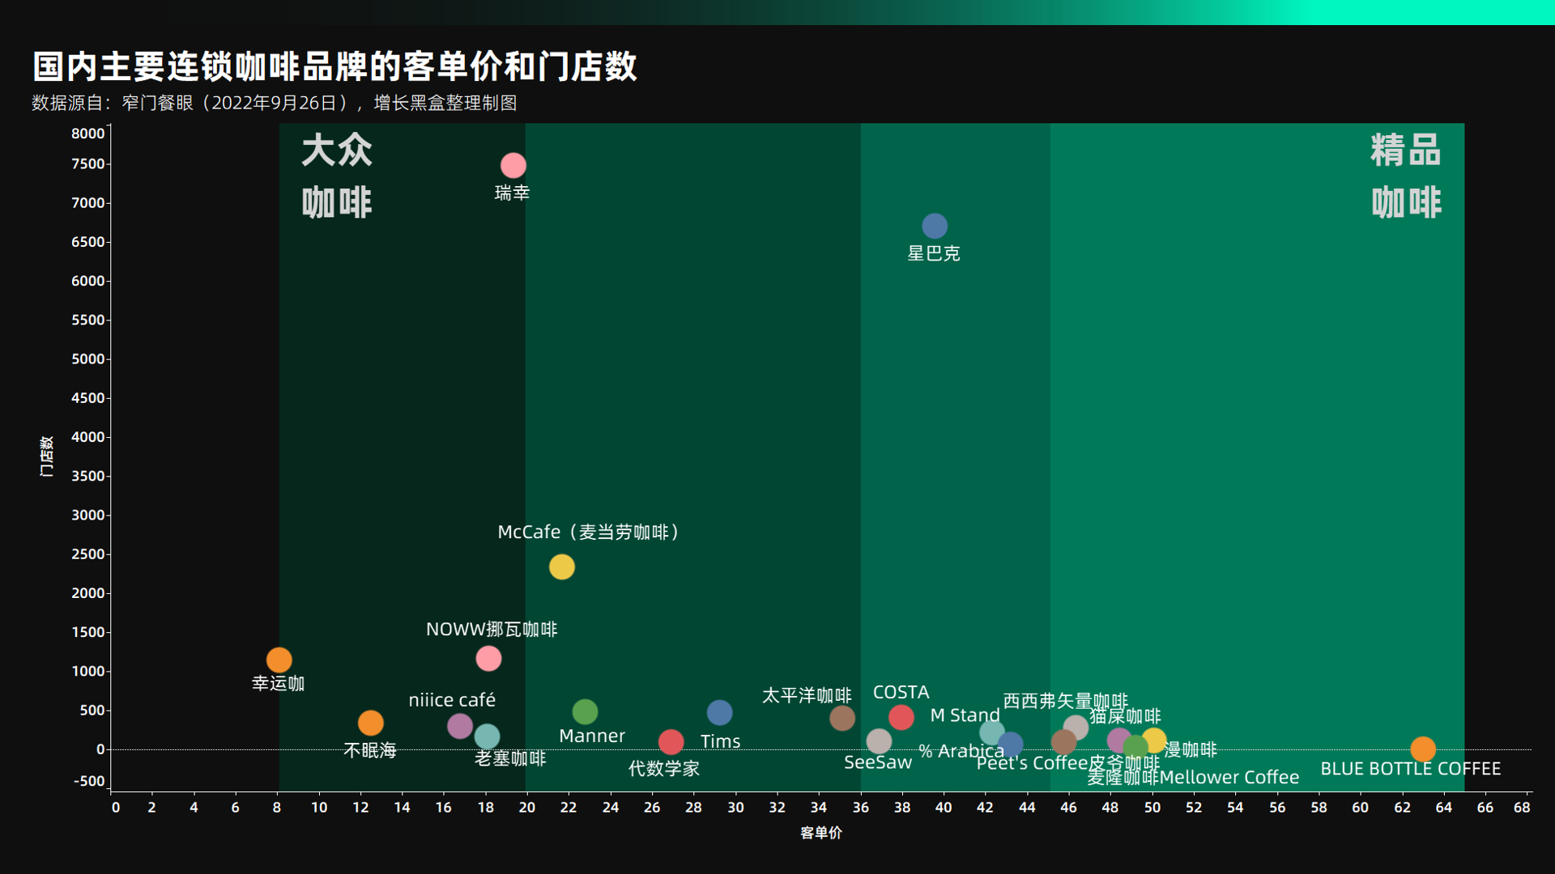Click the Manner text label
This screenshot has width=1555, height=874.
pyautogui.click(x=592, y=736)
